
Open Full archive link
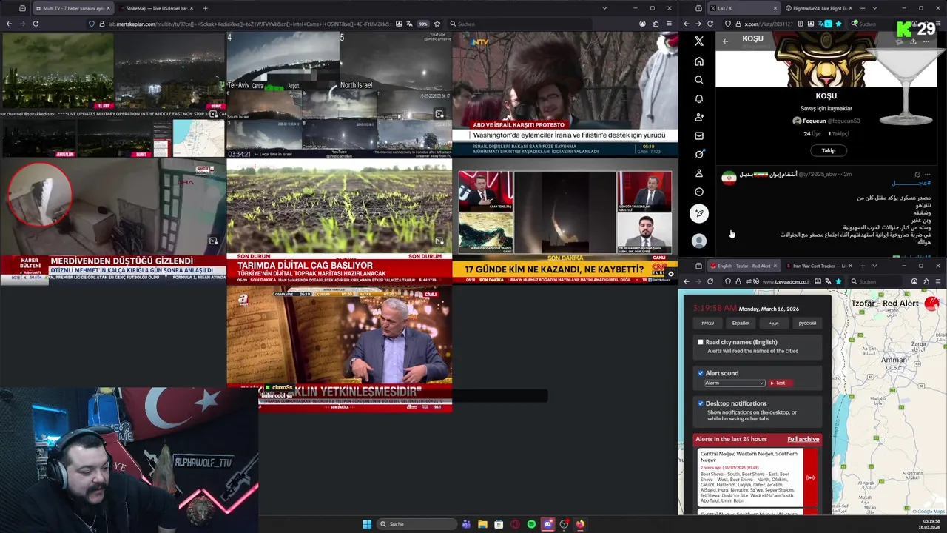(803, 439)
